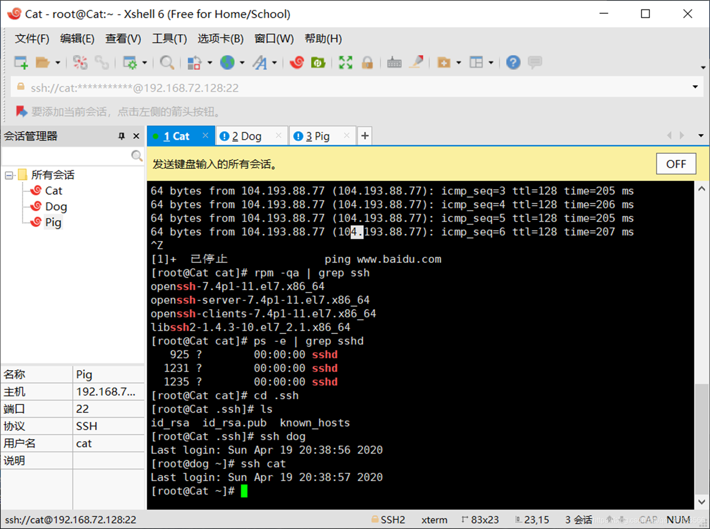Open the 文件(F) menu
This screenshot has width=710, height=529.
32,38
